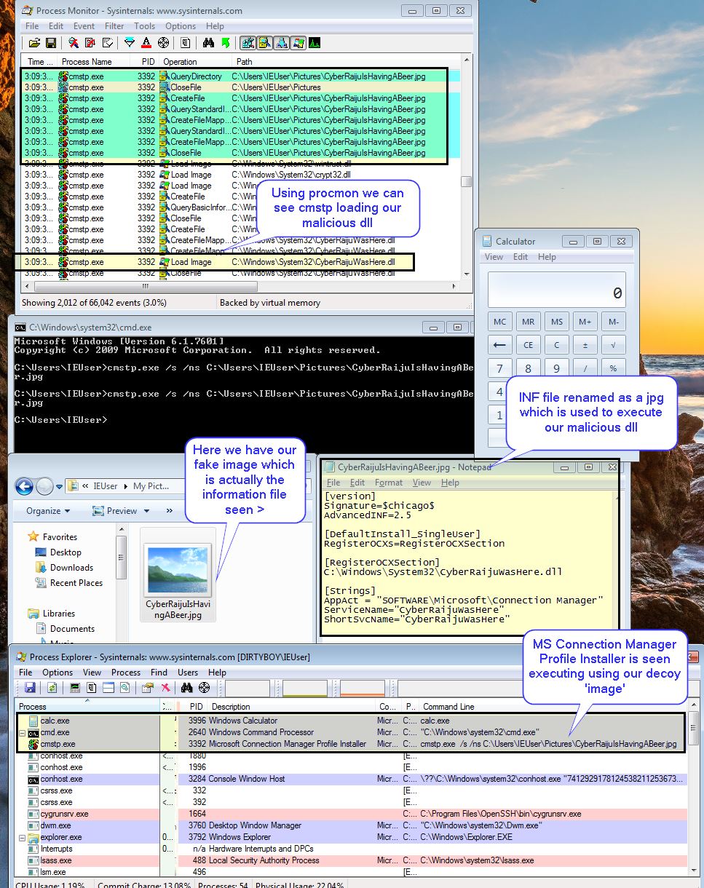Click the Find binoculars in Process Explorer
This screenshot has height=888, width=704.
coord(186,687)
